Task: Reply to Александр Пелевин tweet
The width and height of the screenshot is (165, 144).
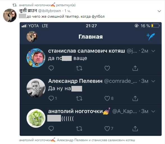Action: 51,98
